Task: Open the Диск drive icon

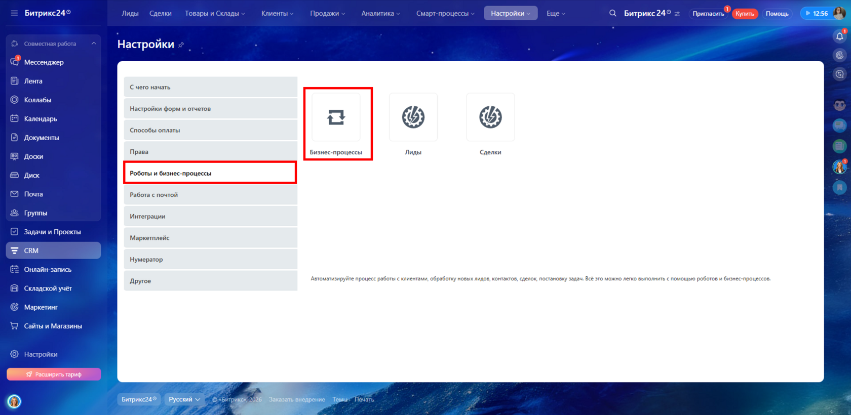Action: tap(15, 175)
